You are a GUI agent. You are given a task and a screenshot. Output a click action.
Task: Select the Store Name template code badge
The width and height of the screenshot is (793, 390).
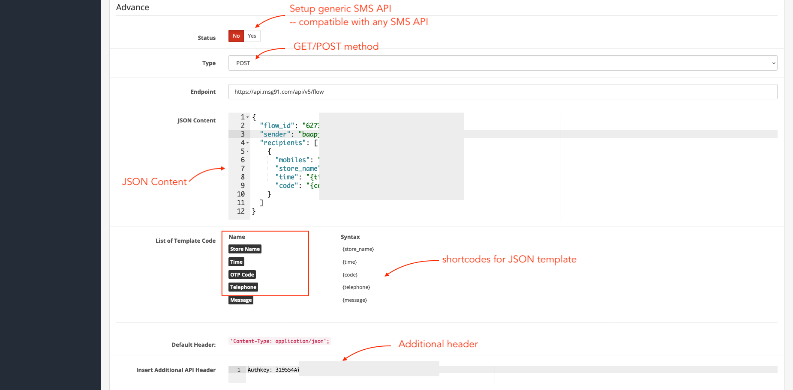(245, 249)
